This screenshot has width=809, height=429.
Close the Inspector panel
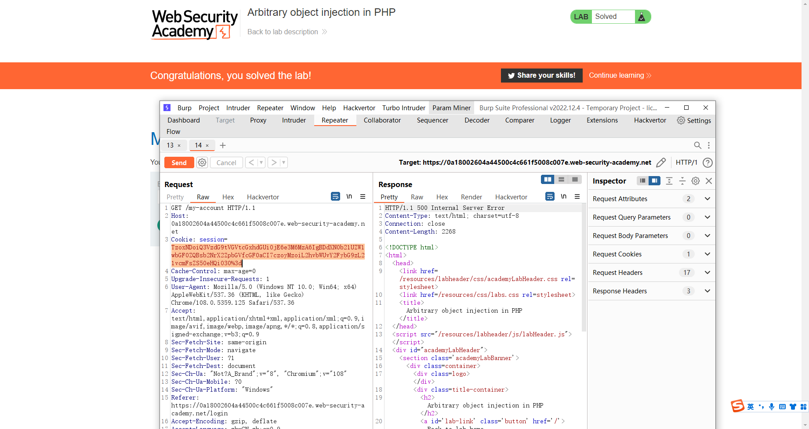coord(709,180)
